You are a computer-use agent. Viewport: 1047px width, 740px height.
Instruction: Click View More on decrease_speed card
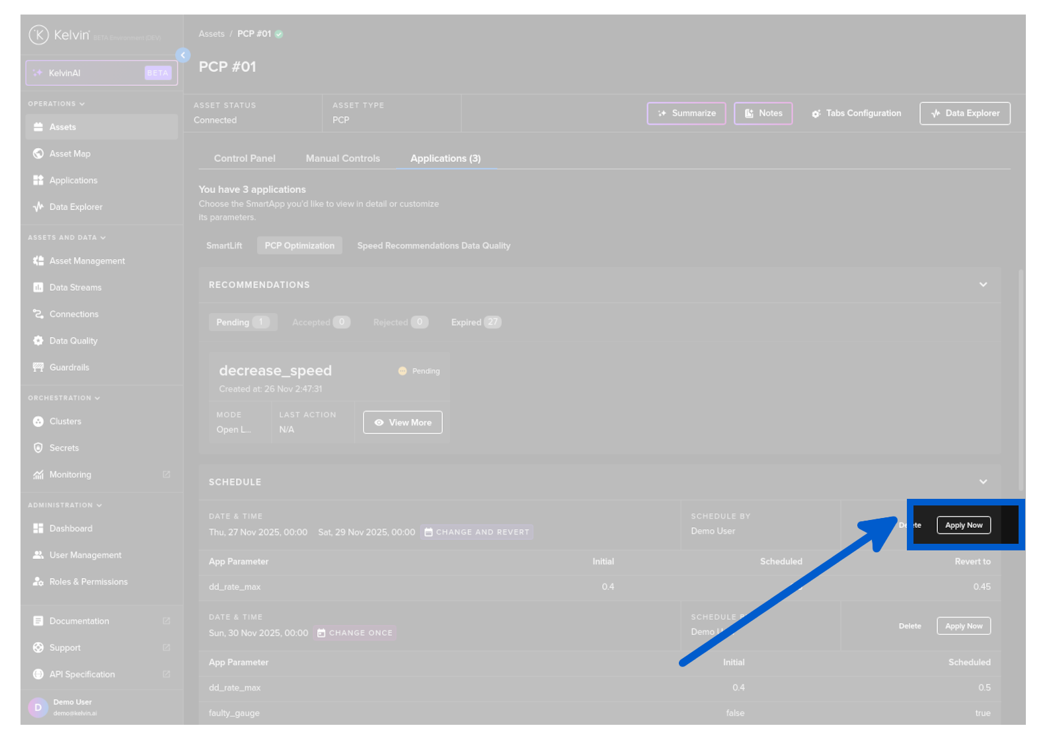point(403,423)
